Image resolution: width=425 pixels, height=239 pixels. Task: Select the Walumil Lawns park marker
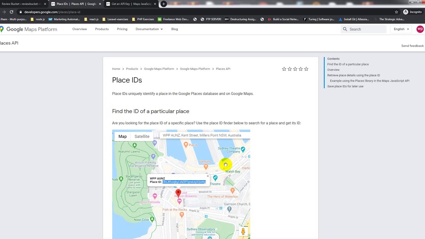click(134, 145)
